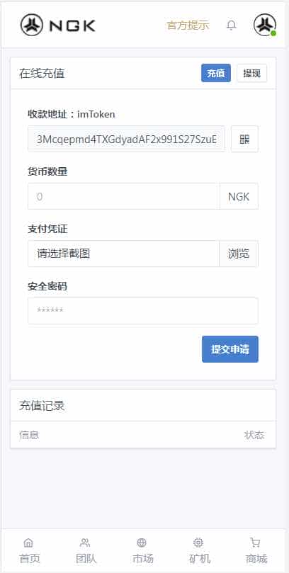The height and width of the screenshot is (573, 289).
Task: Focus the 货币数量 amount input field
Action: [124, 196]
